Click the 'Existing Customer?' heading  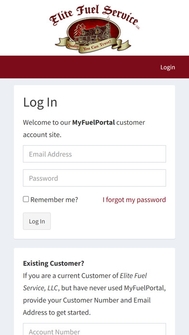coord(54,263)
